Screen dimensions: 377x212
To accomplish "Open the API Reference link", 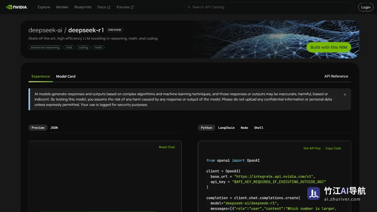I will pos(336,76).
